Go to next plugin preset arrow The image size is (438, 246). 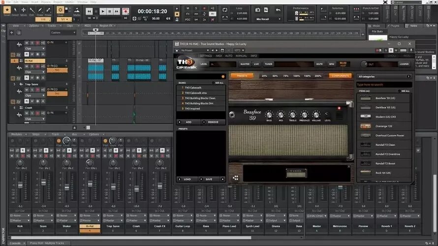tap(217, 50)
